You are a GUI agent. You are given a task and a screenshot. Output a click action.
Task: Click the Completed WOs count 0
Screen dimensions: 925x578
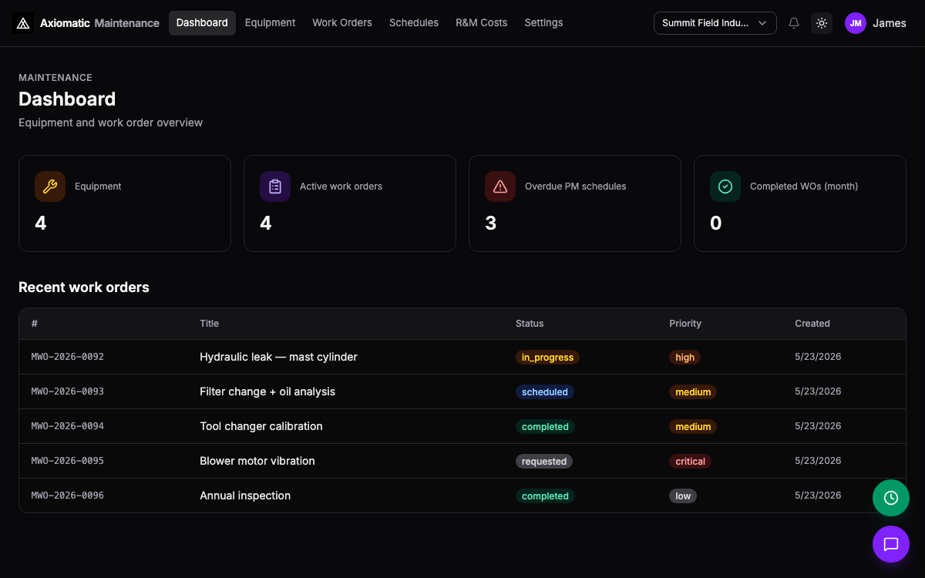(716, 223)
